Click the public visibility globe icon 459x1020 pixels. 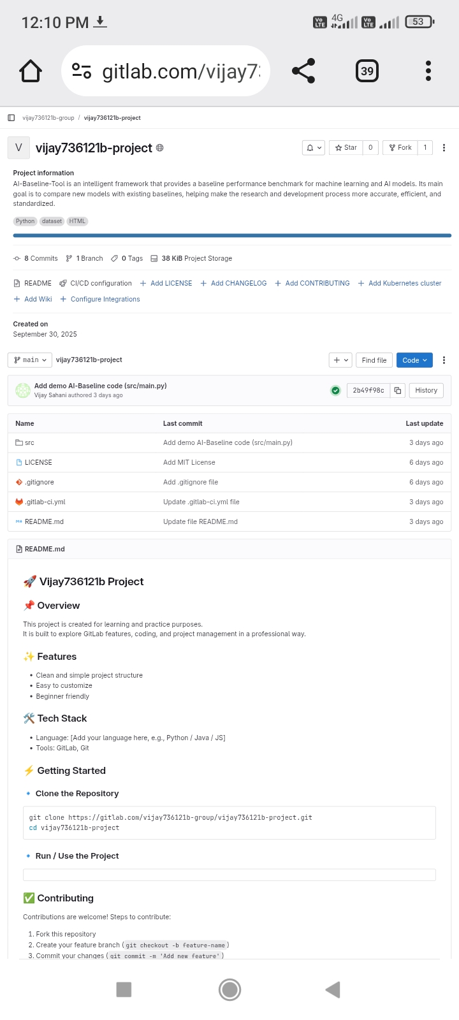click(x=160, y=148)
